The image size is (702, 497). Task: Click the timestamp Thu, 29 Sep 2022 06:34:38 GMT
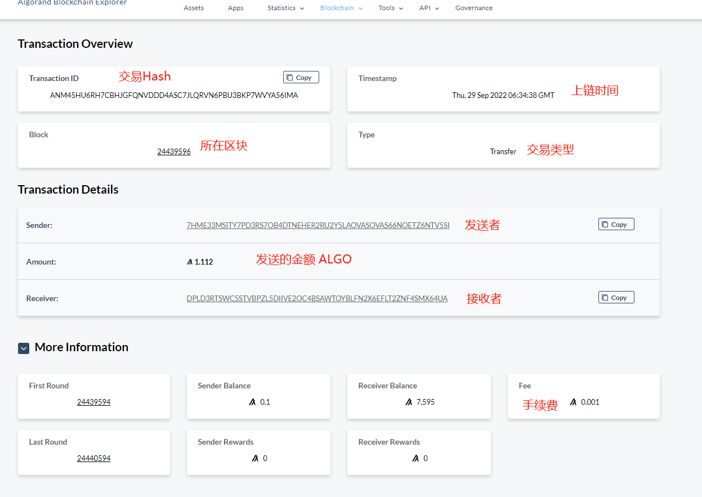503,95
